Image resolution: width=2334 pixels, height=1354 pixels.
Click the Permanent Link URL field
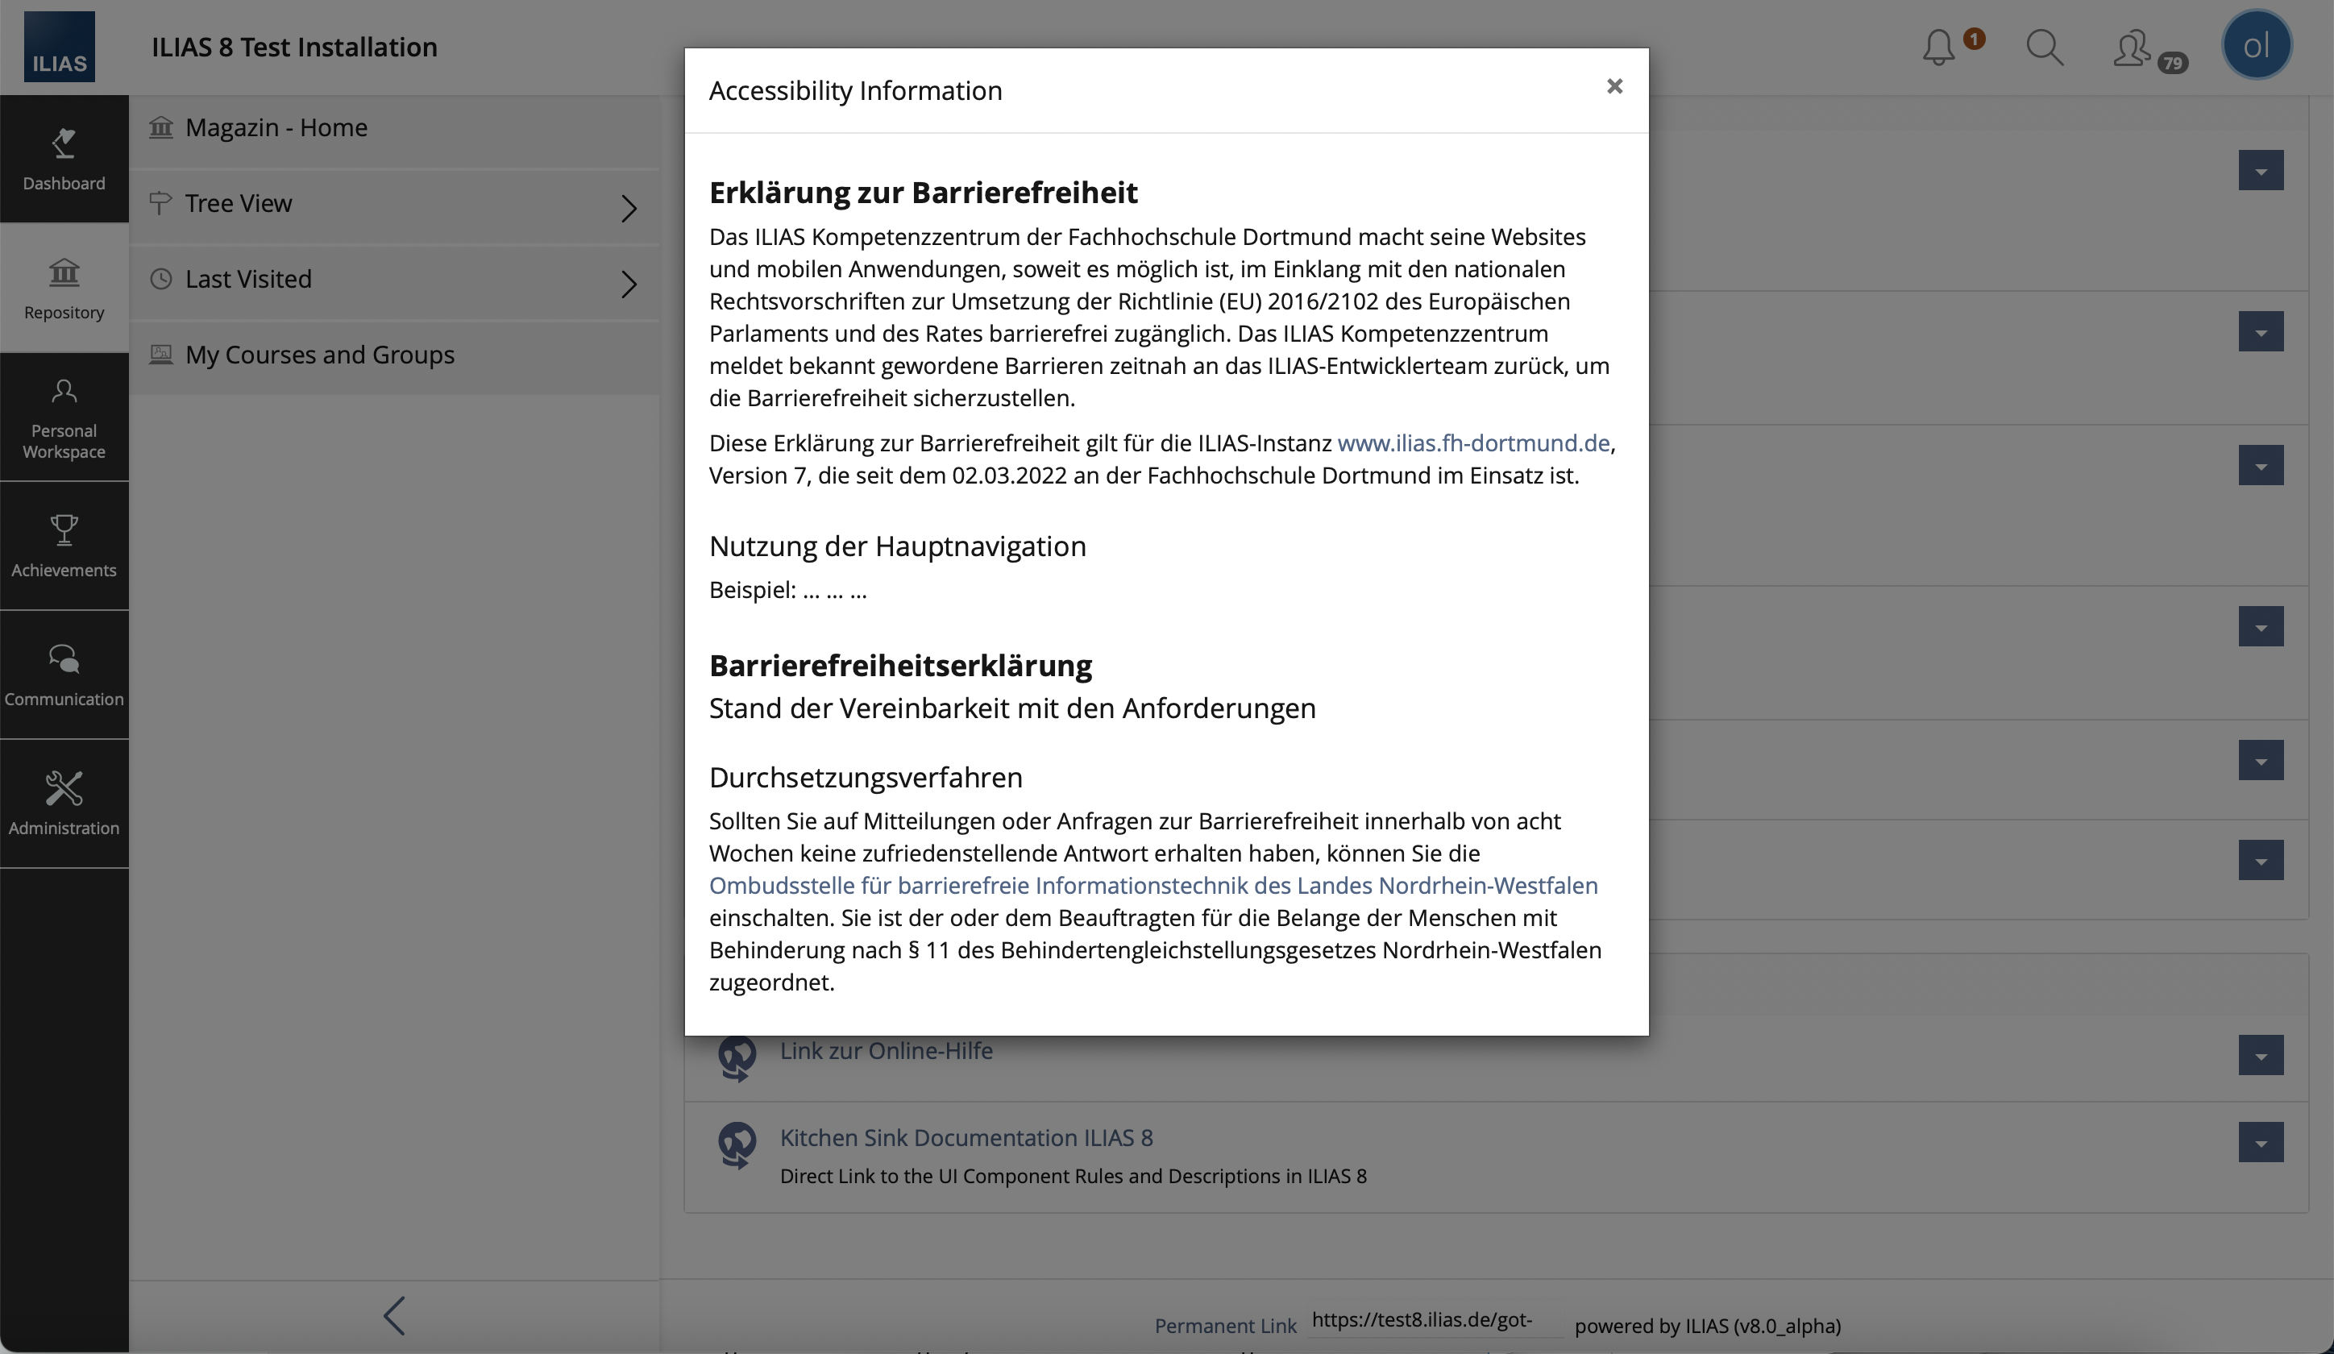click(1434, 1319)
